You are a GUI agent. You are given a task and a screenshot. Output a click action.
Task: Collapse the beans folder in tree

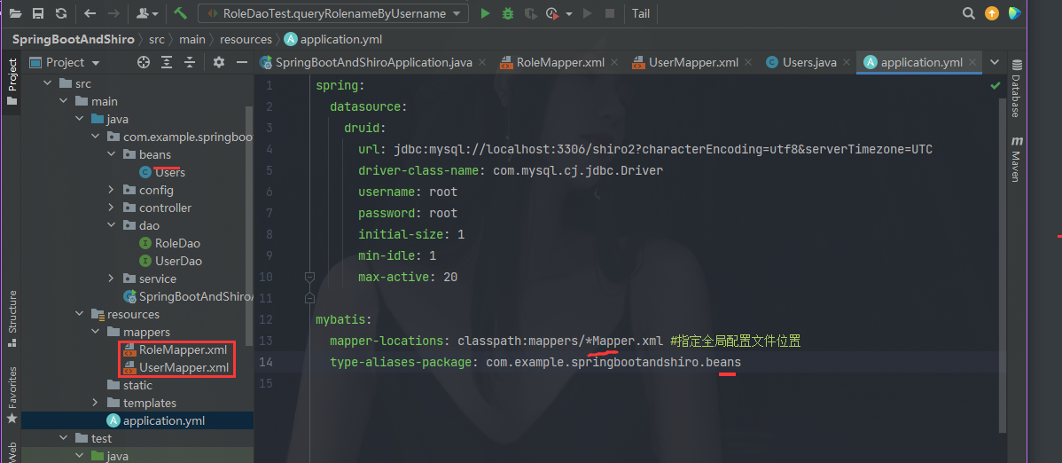click(x=111, y=154)
